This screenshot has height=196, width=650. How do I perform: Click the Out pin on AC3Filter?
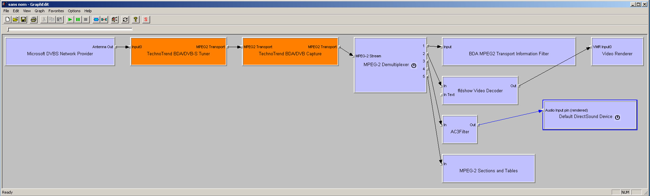coord(473,125)
